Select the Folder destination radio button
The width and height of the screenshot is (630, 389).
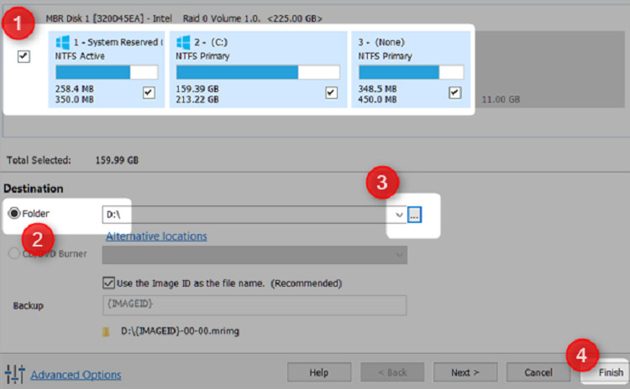coord(14,214)
